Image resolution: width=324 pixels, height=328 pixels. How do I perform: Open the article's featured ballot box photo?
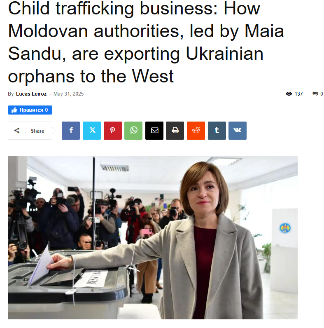(153, 238)
